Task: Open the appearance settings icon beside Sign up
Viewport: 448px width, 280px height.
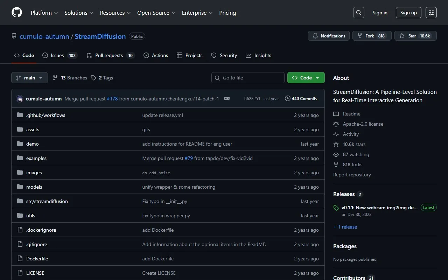Action: tap(431, 13)
